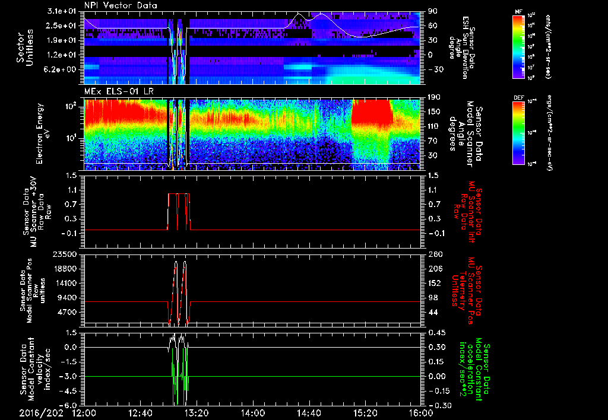Click the '9400' scanner position tick value
Image resolution: width=608 pixels, height=420 pixels.
(67, 298)
